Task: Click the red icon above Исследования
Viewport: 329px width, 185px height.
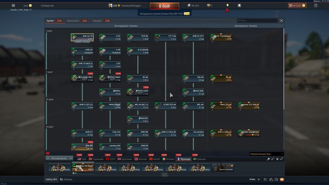Action: (48, 153)
